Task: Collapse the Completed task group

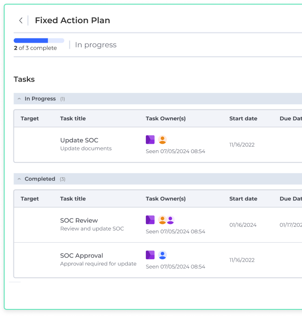Action: point(19,179)
